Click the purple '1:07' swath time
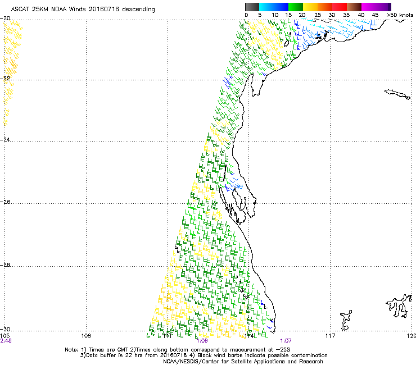 (x=286, y=341)
